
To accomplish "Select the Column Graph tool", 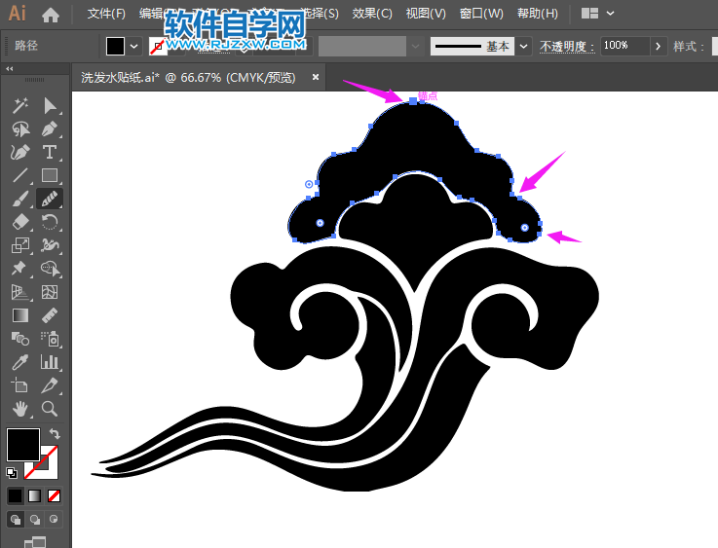I will pyautogui.click(x=50, y=362).
